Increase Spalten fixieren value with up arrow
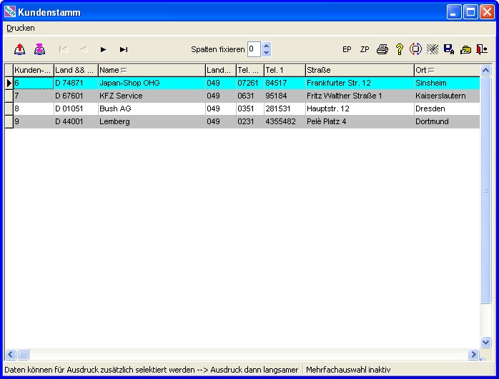Viewport: 499px width, 379px height. 267,46
